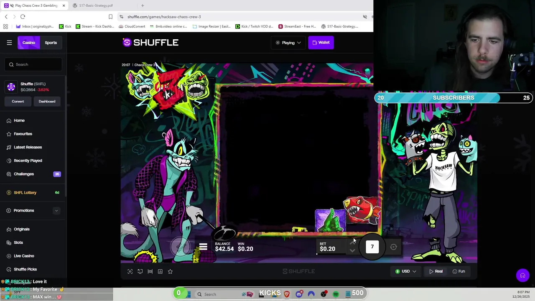Click the Home icon in sidebar
Screen dimensions: 535x301
click(9, 120)
